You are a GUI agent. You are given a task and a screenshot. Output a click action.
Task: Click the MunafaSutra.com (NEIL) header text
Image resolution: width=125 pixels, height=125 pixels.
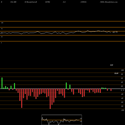(x=109, y=2)
